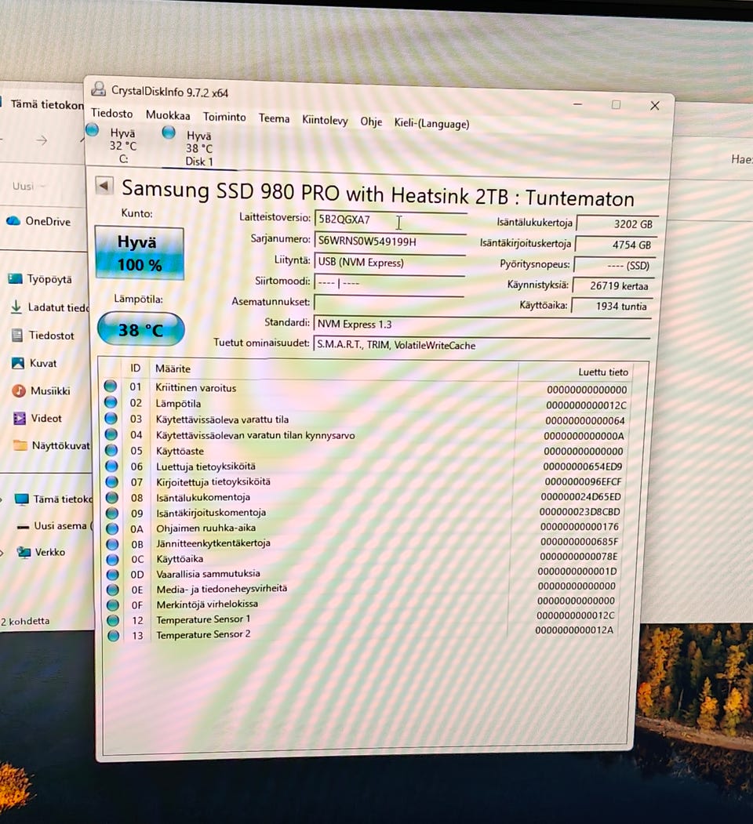Open Näyttökuvat folder in File Explorer sidebar
Screen dimensions: 753x824
tap(51, 445)
